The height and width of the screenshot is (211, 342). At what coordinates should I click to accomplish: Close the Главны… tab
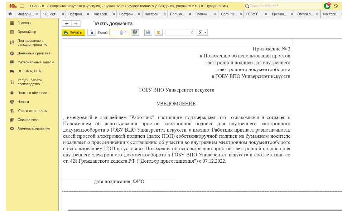click(x=215, y=14)
